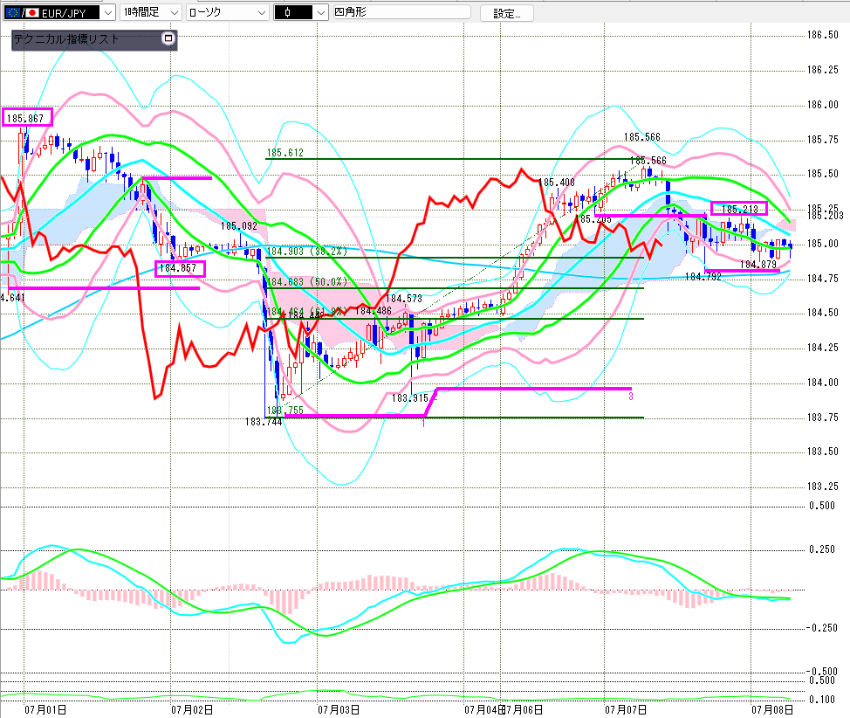Screen dimensions: 850x718
Task: Click the EU flag icon in pair selector
Action: tap(13, 12)
